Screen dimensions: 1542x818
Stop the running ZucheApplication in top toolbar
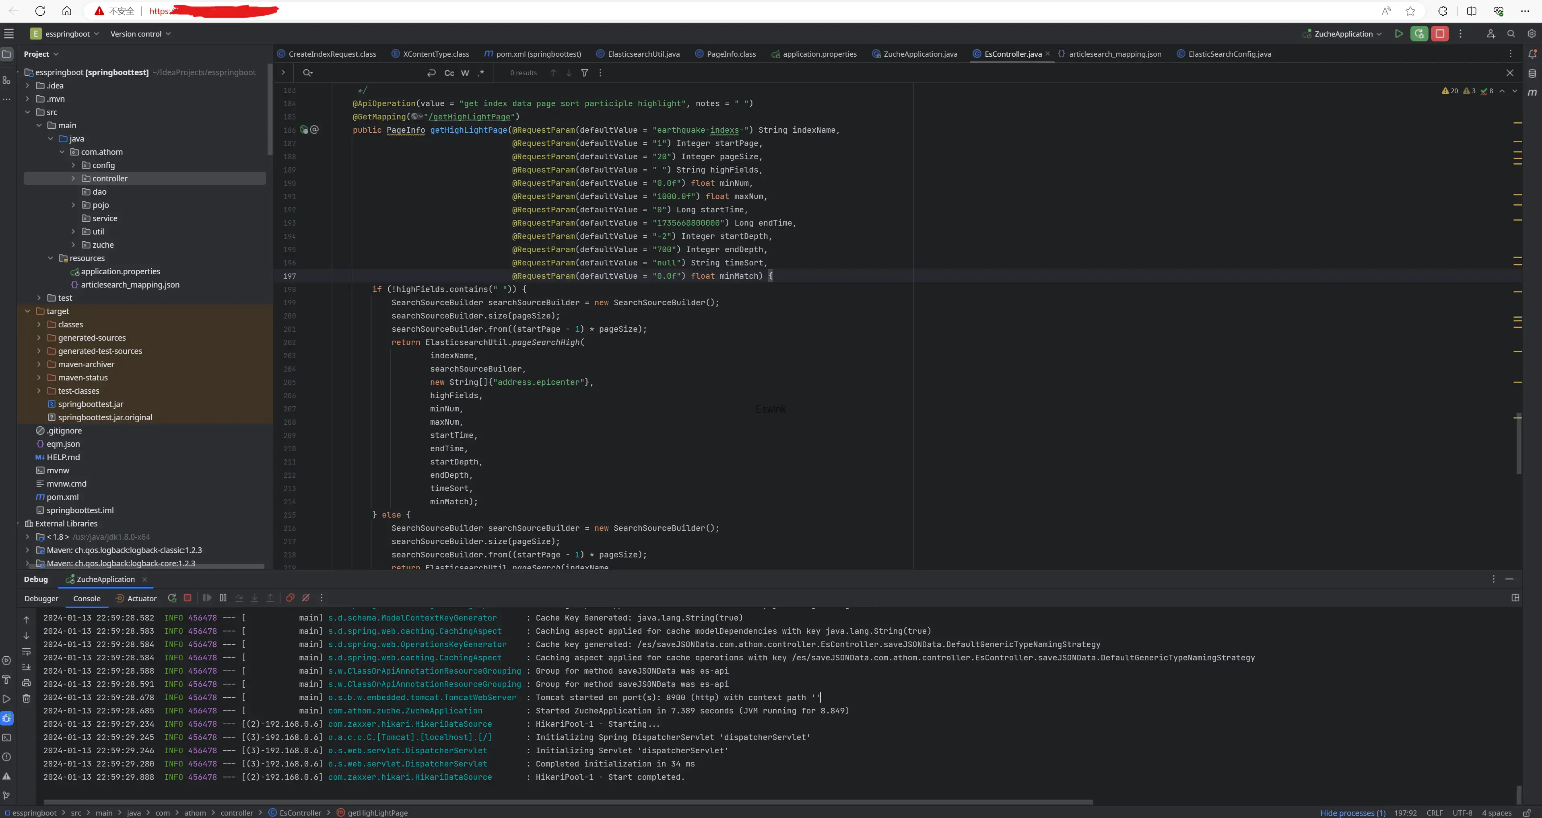tap(1440, 34)
